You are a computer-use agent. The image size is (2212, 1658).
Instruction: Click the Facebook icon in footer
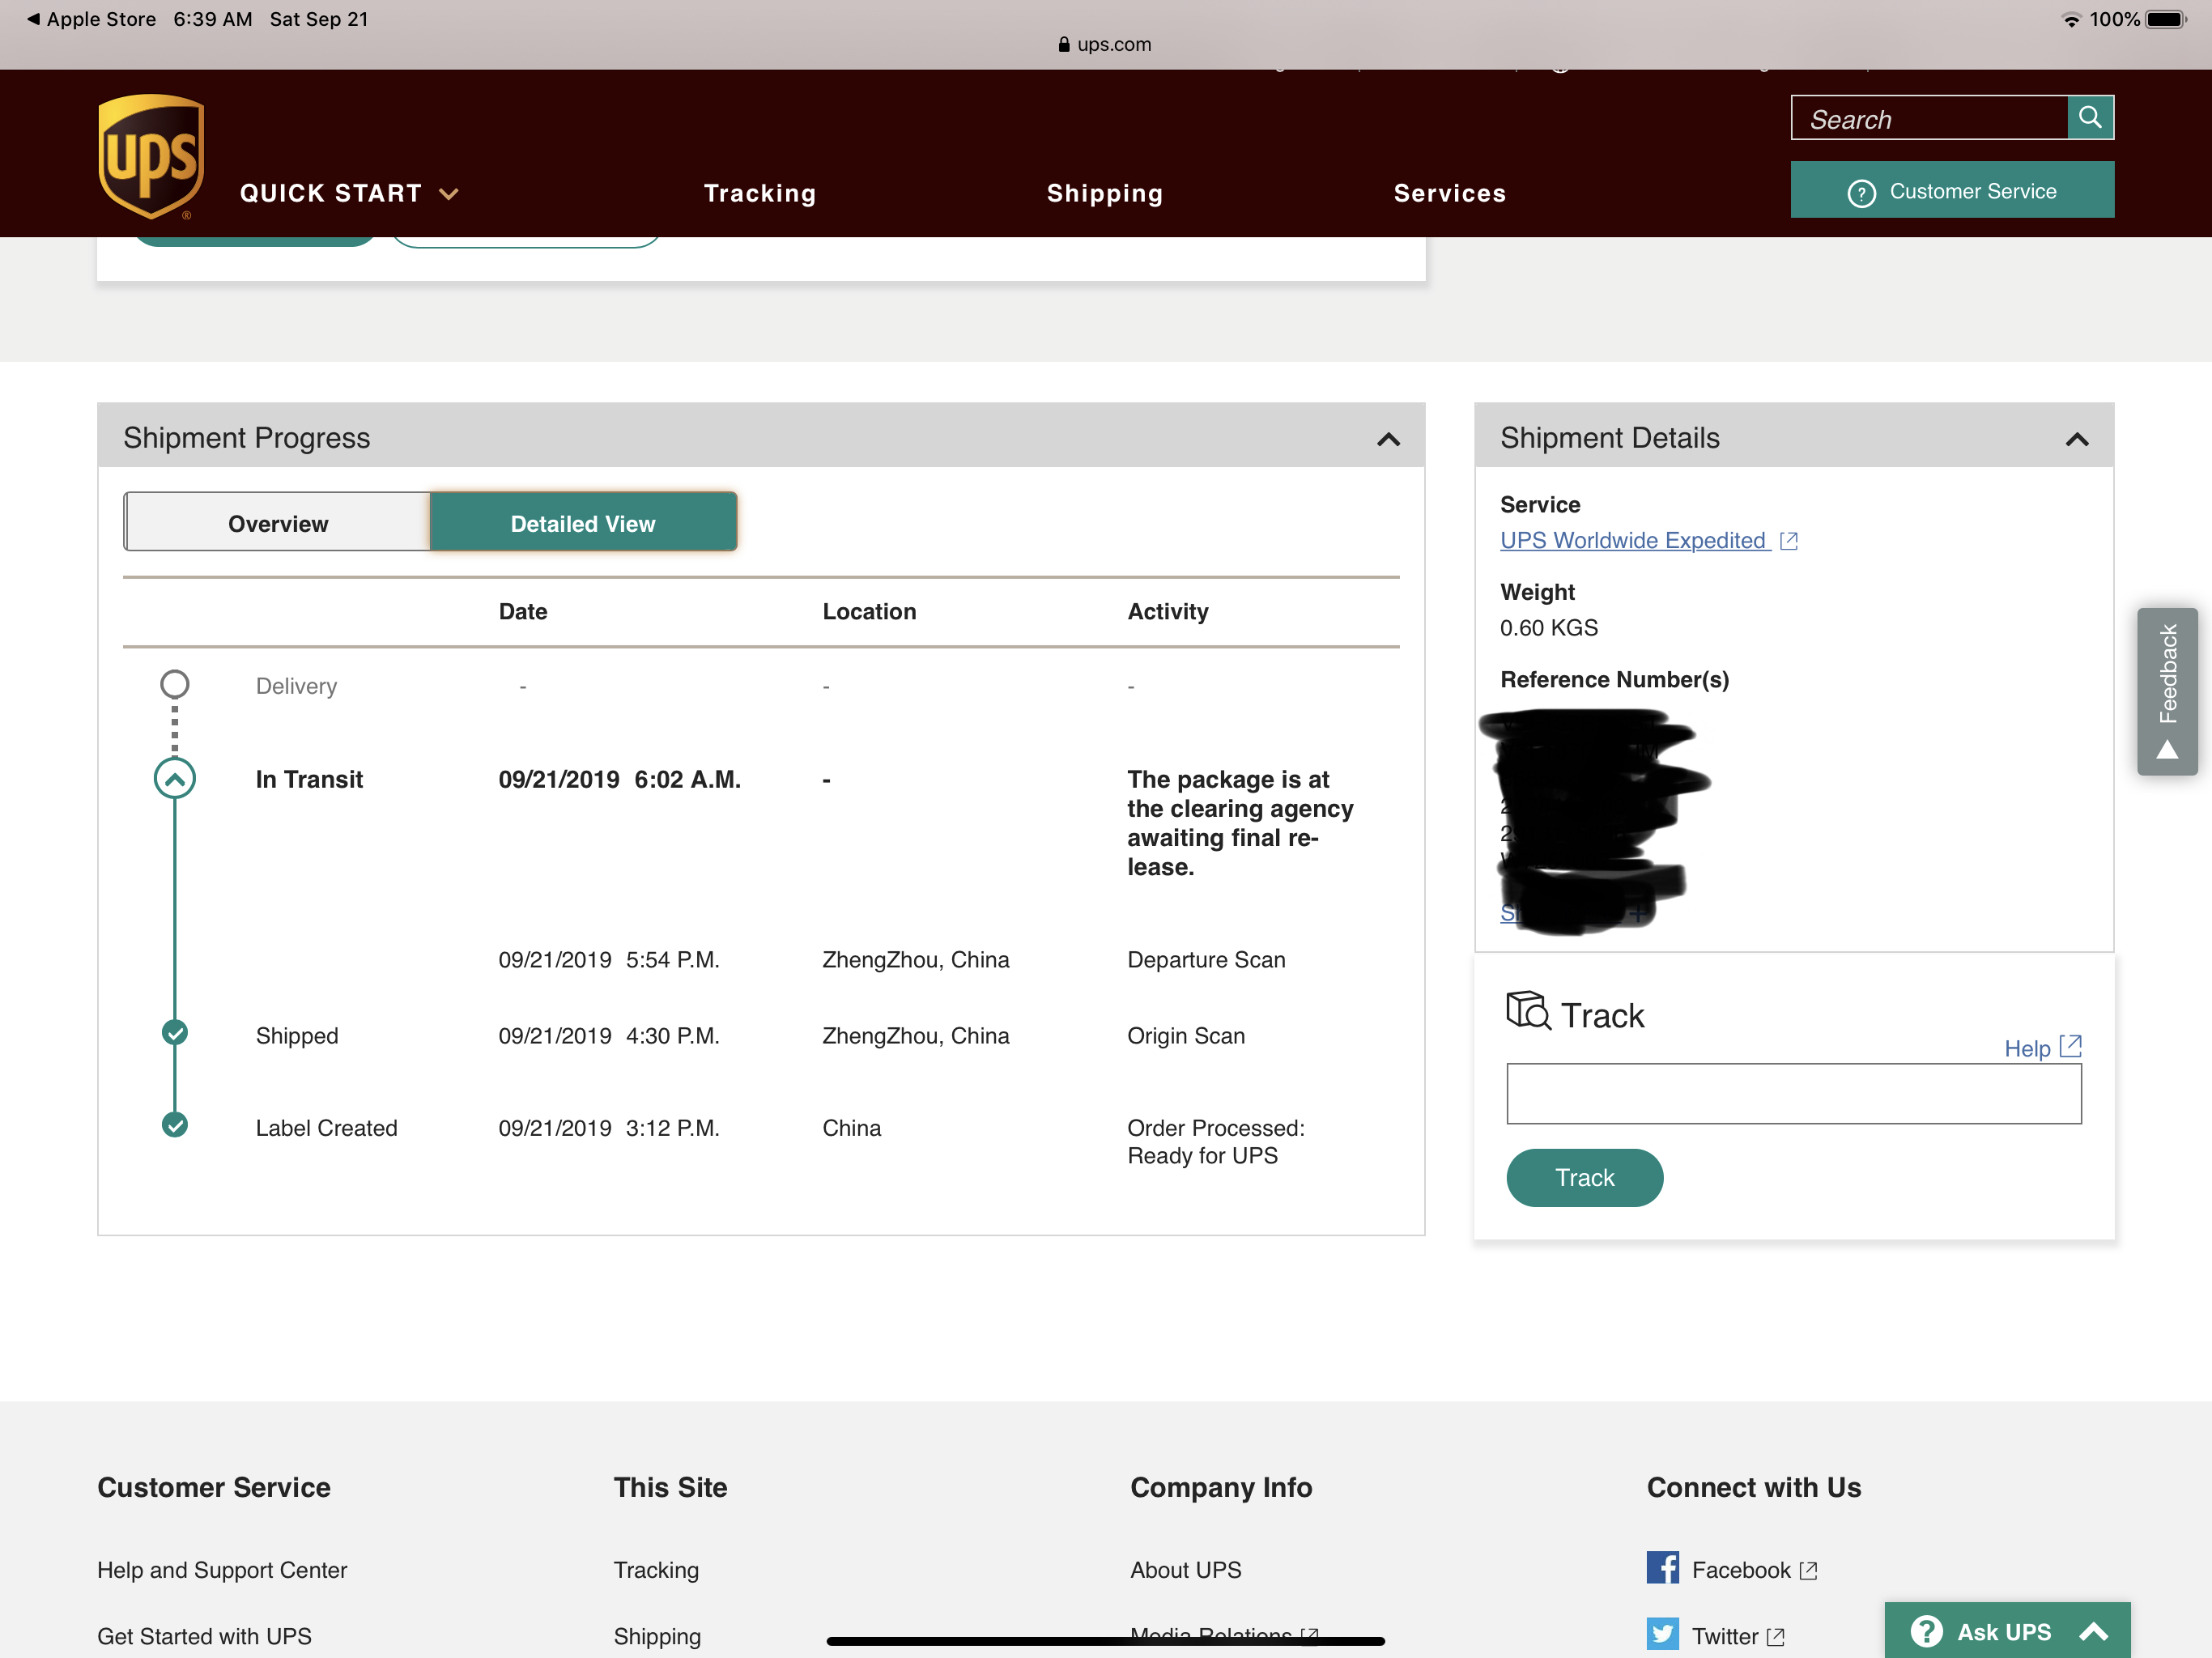click(x=1662, y=1567)
